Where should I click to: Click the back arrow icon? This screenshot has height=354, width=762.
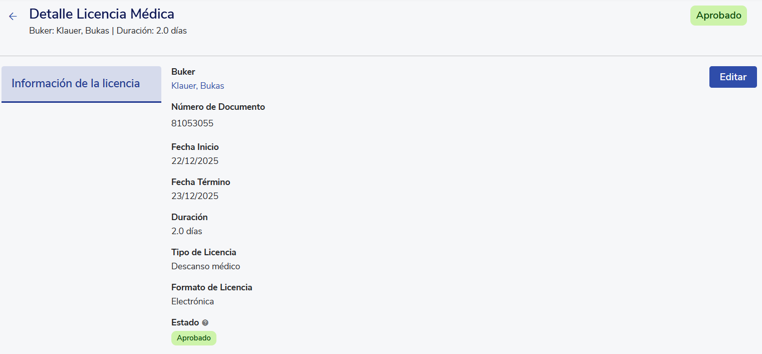pos(13,17)
